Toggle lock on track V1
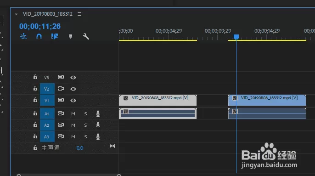315x176 pixels. pos(35,100)
